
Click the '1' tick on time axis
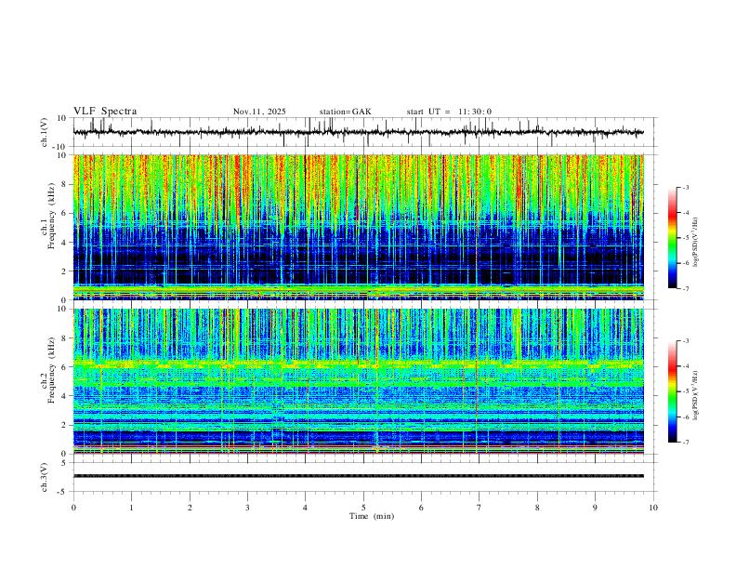click(x=131, y=508)
